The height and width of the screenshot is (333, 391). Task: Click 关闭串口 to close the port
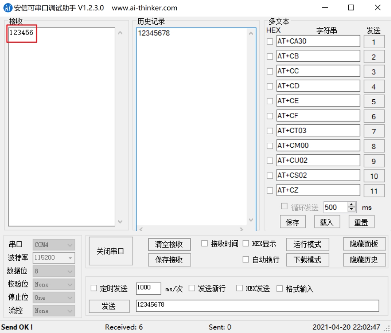click(111, 251)
